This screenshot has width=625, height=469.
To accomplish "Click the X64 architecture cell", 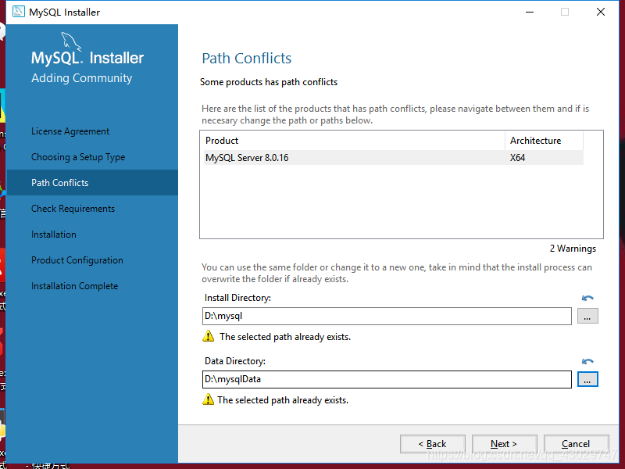I will pyautogui.click(x=517, y=158).
